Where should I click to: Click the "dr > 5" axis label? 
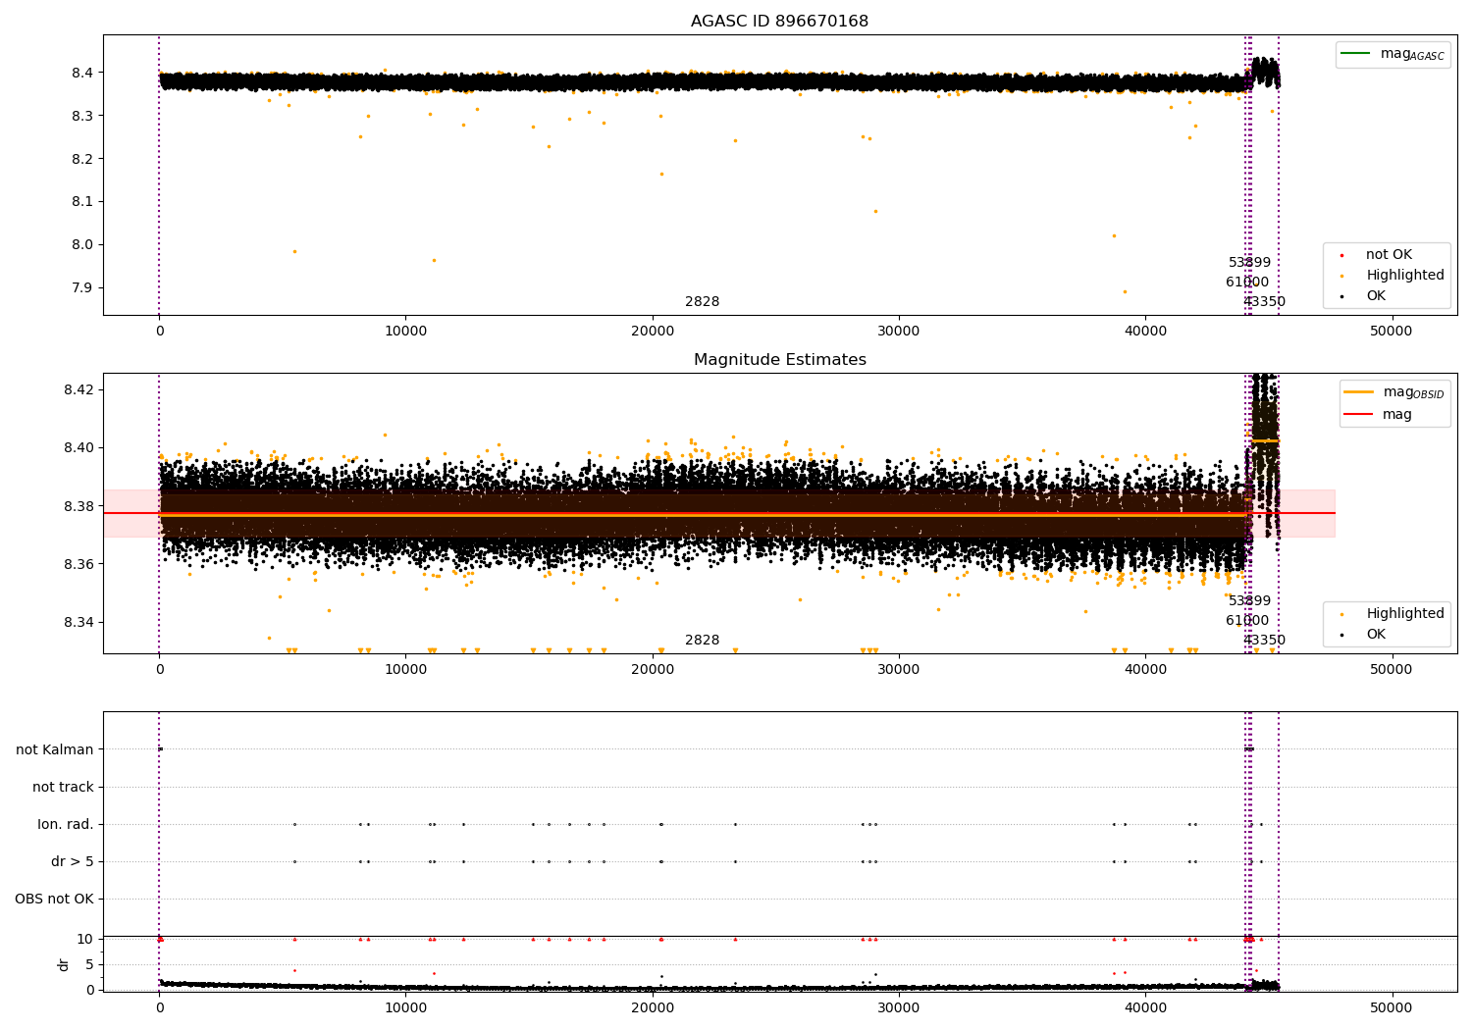click(73, 862)
